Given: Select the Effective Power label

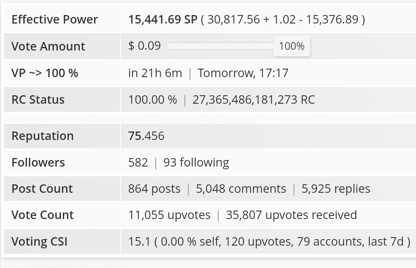Looking at the screenshot, I should [55, 19].
